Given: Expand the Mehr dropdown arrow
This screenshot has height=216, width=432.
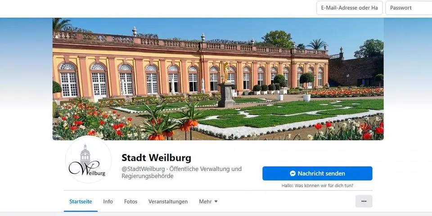Looking at the screenshot, I should point(216,202).
